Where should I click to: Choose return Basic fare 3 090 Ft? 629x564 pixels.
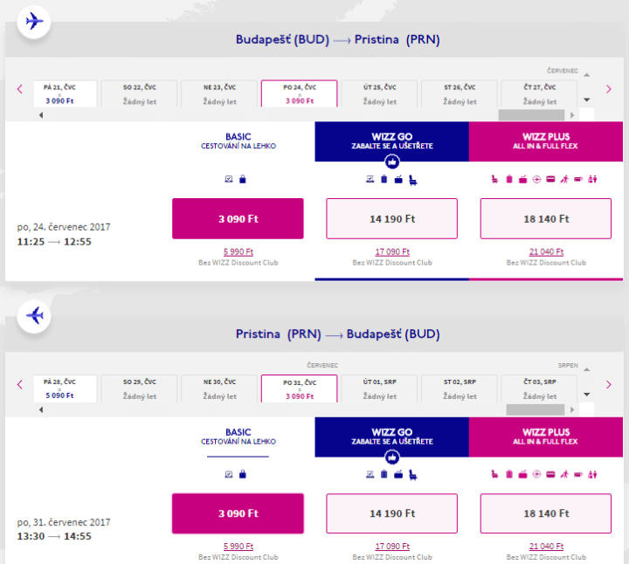coord(238,513)
